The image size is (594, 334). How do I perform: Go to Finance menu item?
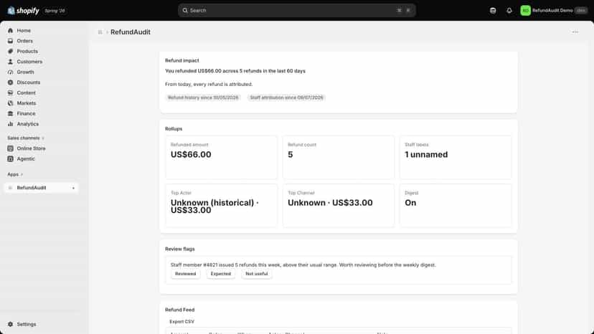click(x=26, y=114)
